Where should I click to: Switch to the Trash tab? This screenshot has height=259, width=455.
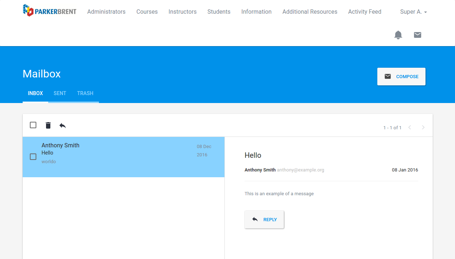85,93
